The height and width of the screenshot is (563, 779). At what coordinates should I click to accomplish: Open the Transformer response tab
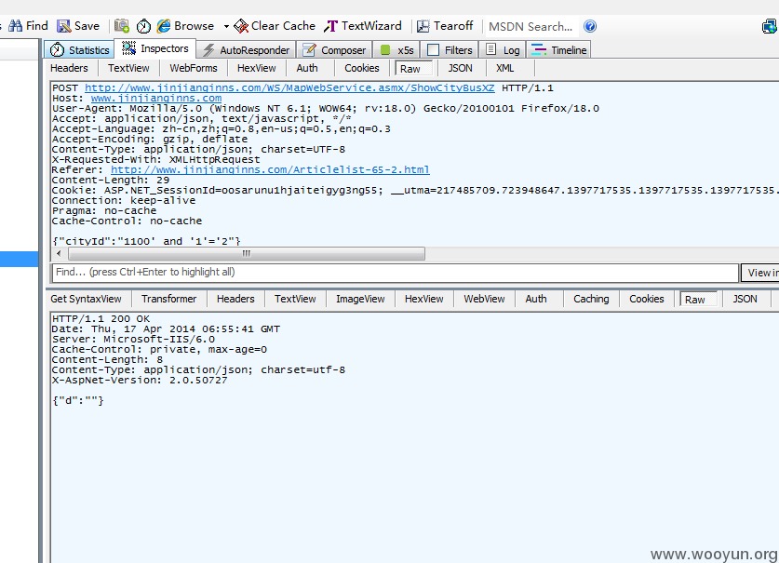coord(168,299)
